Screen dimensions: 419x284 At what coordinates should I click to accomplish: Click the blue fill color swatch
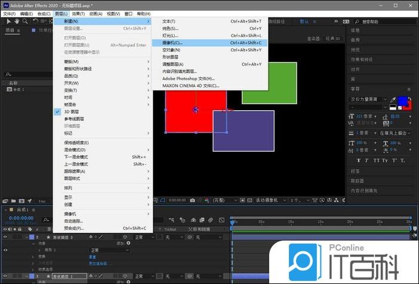(x=402, y=101)
